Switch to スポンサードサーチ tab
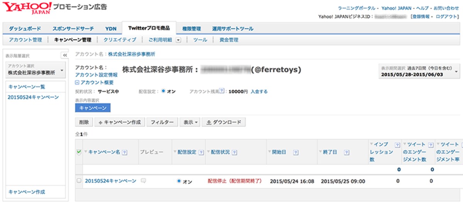This screenshot has height=207, width=463. click(73, 29)
